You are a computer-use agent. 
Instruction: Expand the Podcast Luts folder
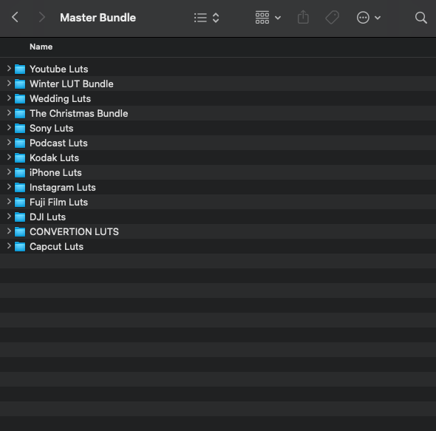coord(9,143)
